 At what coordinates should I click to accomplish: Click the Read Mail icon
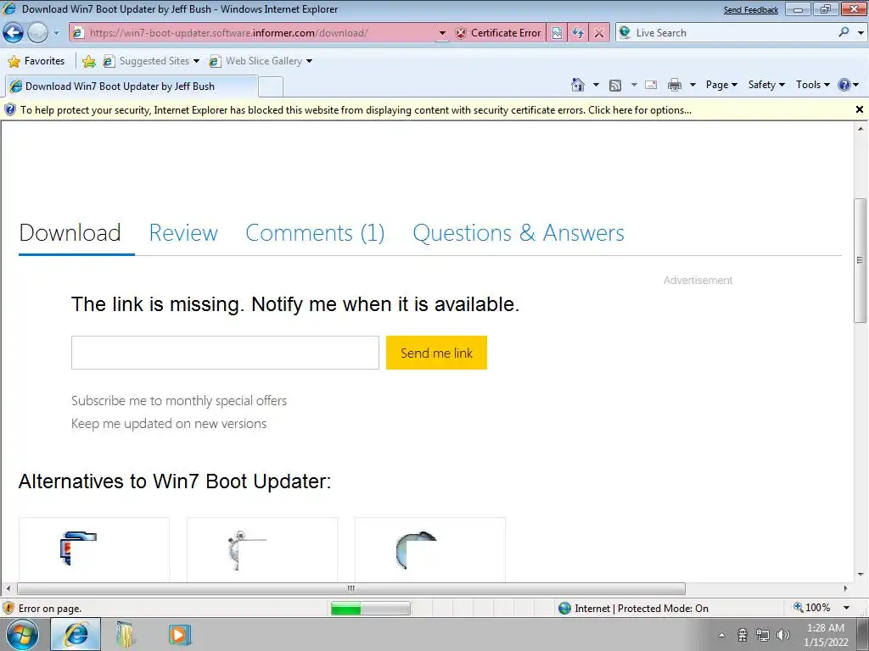pyautogui.click(x=651, y=85)
